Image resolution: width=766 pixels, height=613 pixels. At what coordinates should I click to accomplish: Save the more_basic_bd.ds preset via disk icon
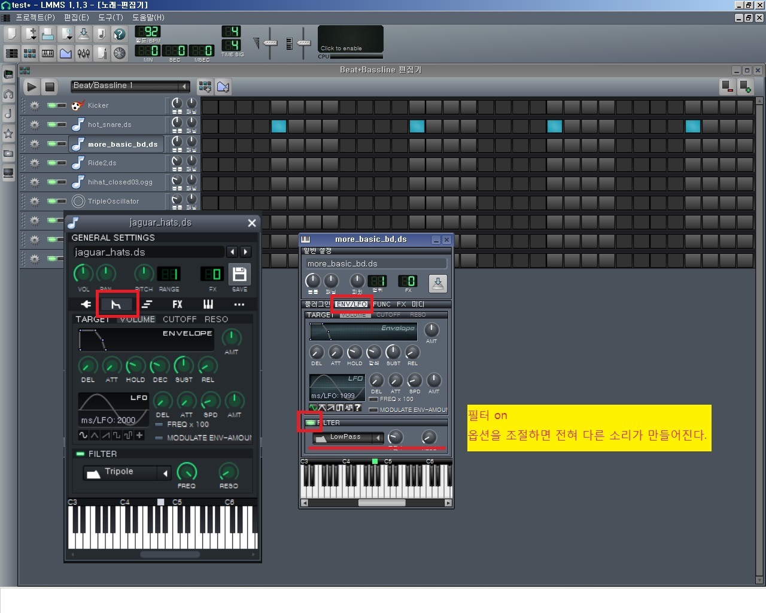click(x=437, y=283)
